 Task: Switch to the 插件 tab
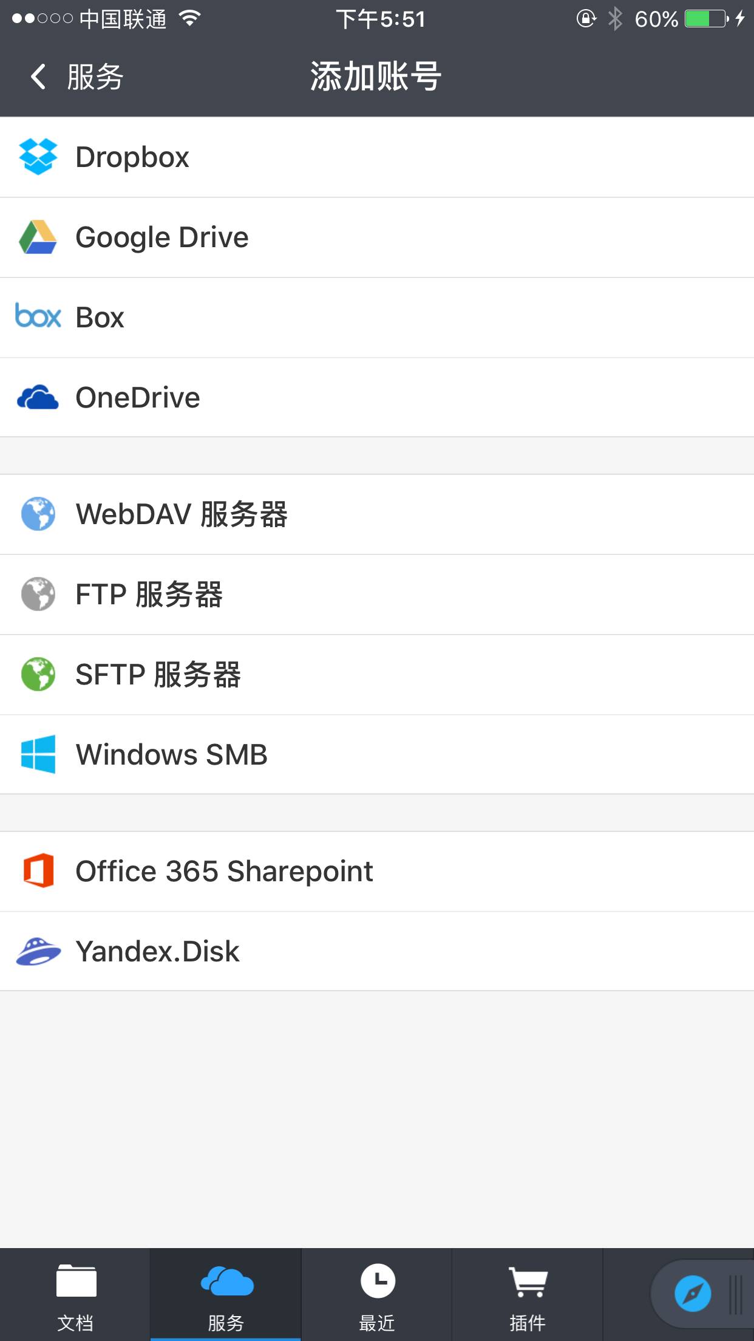tap(527, 1295)
